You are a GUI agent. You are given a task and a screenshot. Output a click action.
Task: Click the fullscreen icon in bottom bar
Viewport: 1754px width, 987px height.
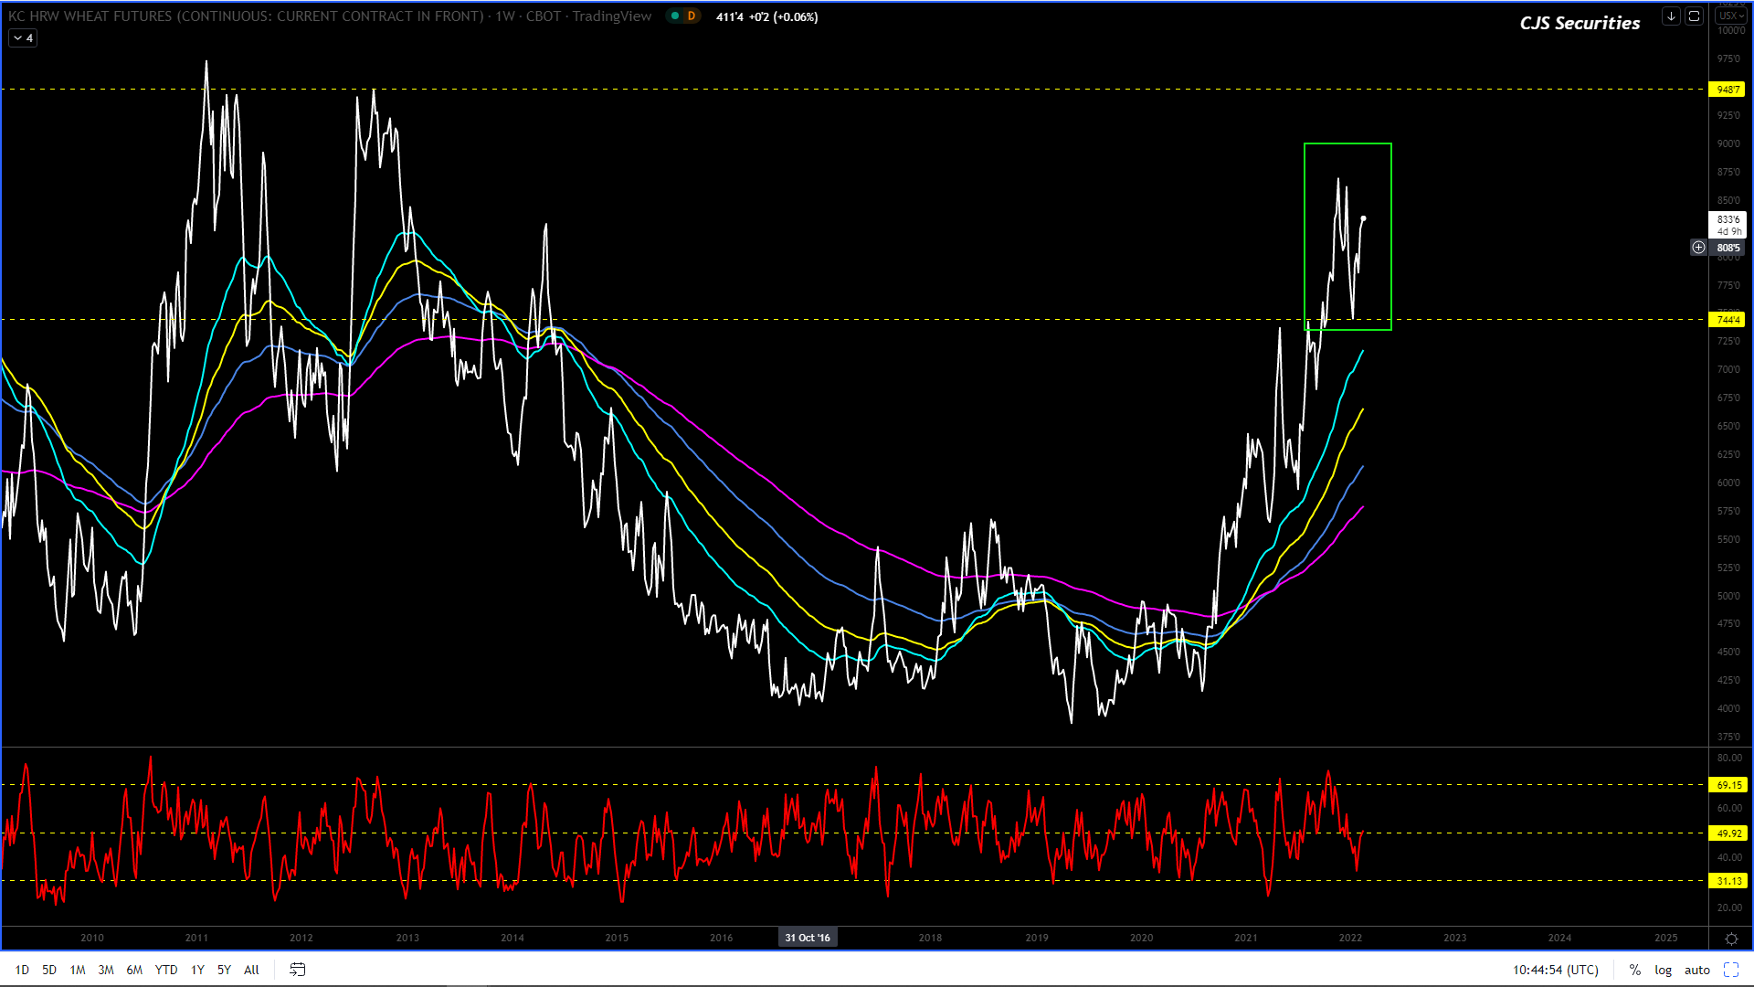pyautogui.click(x=1730, y=970)
